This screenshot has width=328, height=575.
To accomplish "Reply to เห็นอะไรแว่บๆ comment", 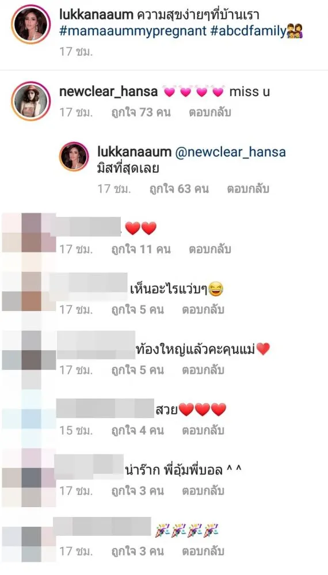I will tap(203, 309).
